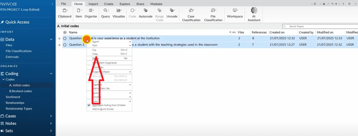Expand the Sets section in sidebar
This screenshot has width=358, height=136.
tap(51, 131)
